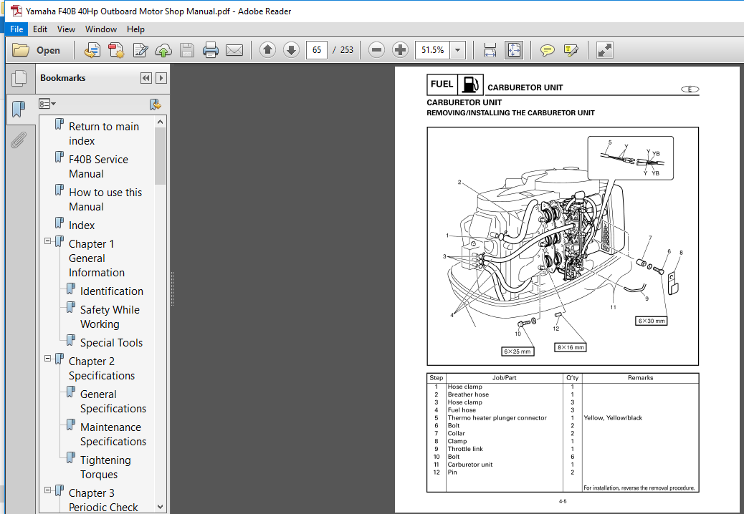This screenshot has width=744, height=514.
Task: Click the email envelope icon
Action: [234, 49]
